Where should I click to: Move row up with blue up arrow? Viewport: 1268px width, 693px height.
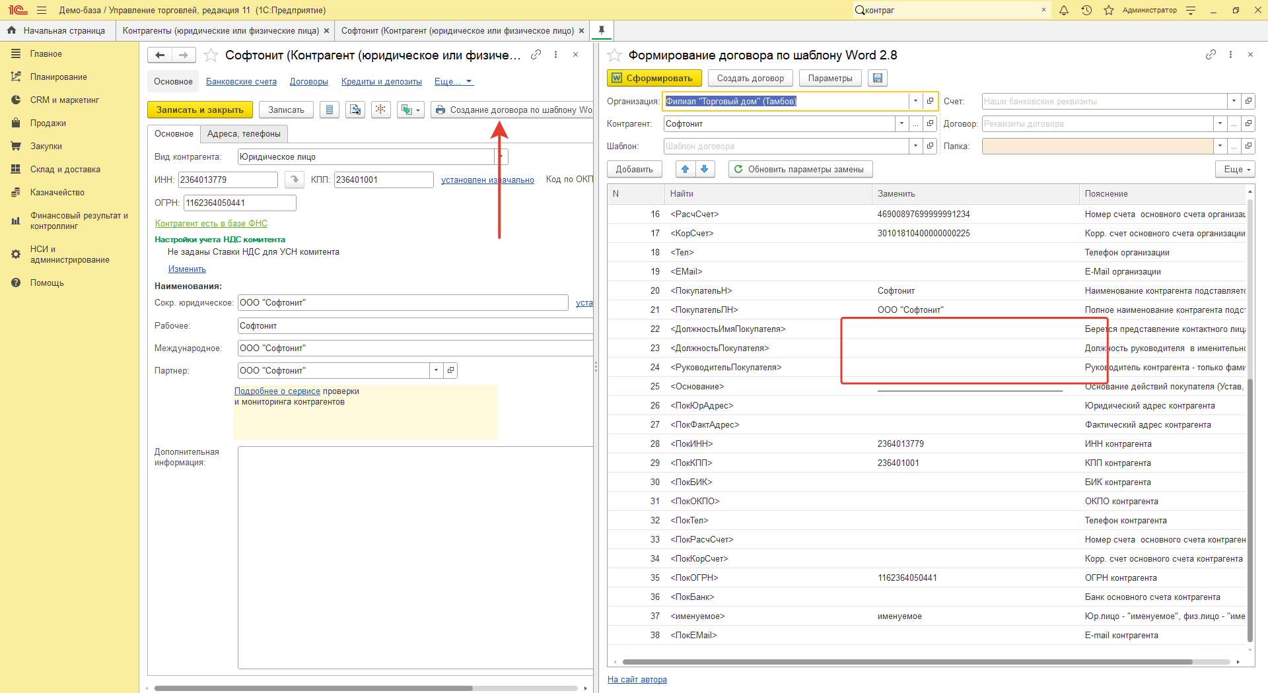(x=685, y=169)
